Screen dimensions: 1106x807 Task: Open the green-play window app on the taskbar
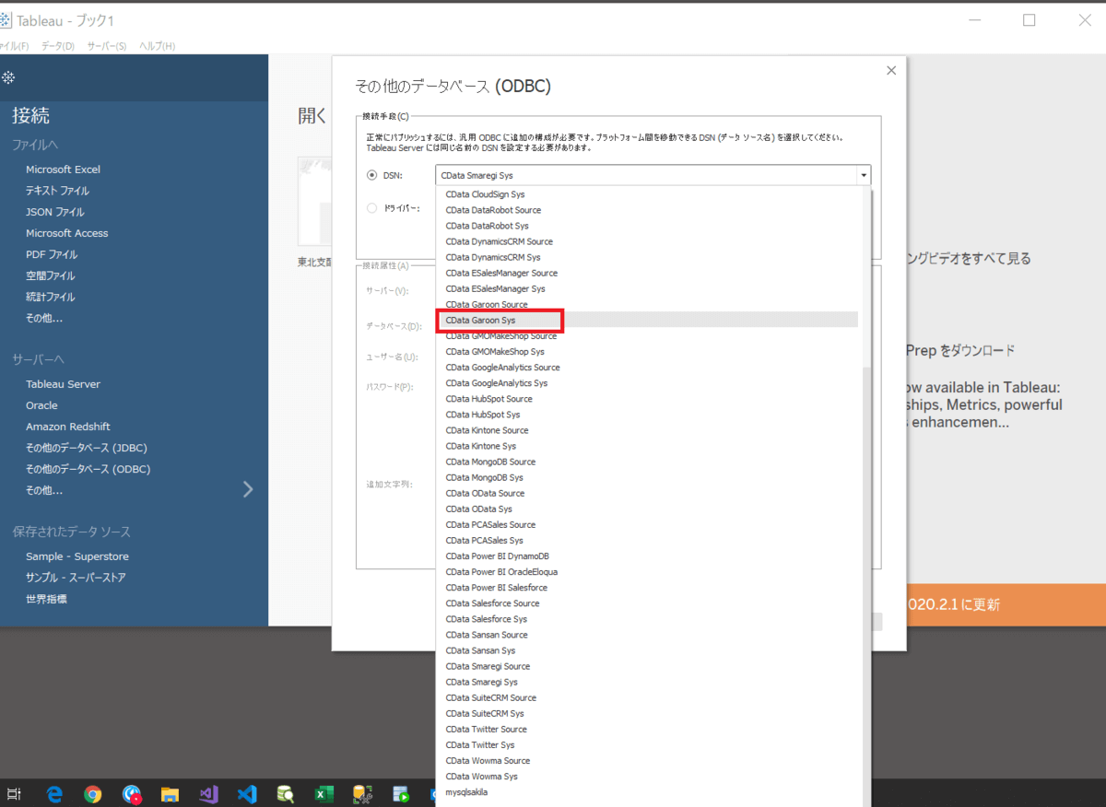click(401, 793)
